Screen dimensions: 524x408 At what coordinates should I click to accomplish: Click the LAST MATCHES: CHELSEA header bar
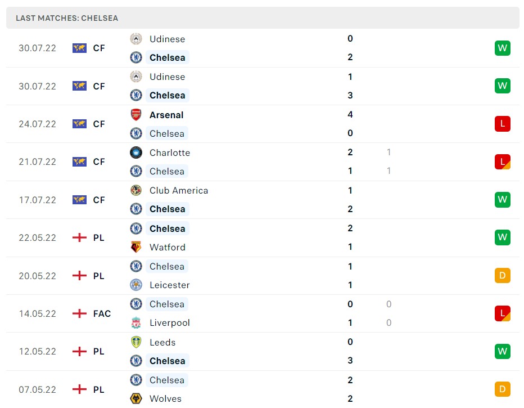pyautogui.click(x=262, y=17)
